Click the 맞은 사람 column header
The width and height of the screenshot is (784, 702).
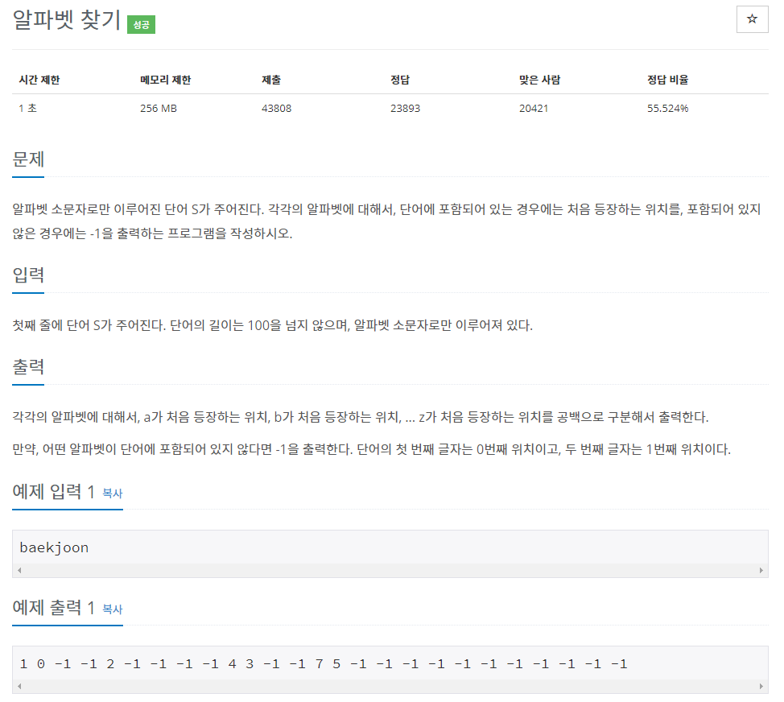[539, 80]
